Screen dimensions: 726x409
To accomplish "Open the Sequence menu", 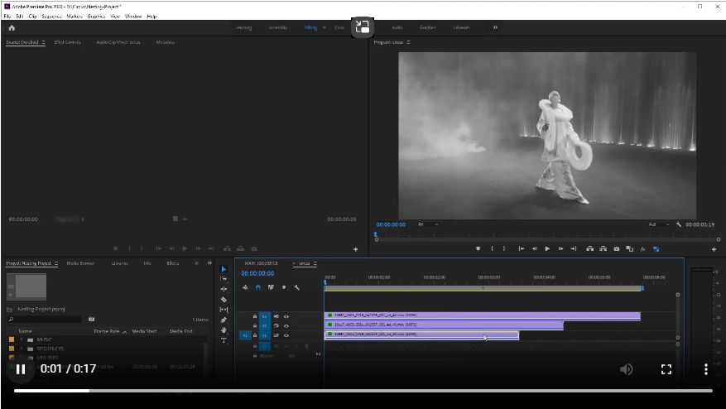I will 51,17.
